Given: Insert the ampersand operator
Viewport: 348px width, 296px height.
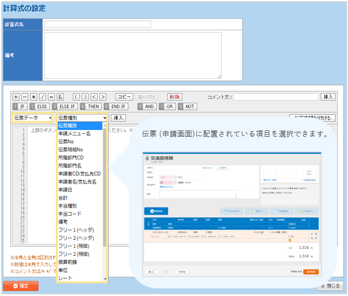Looking at the screenshot, I should 60,97.
